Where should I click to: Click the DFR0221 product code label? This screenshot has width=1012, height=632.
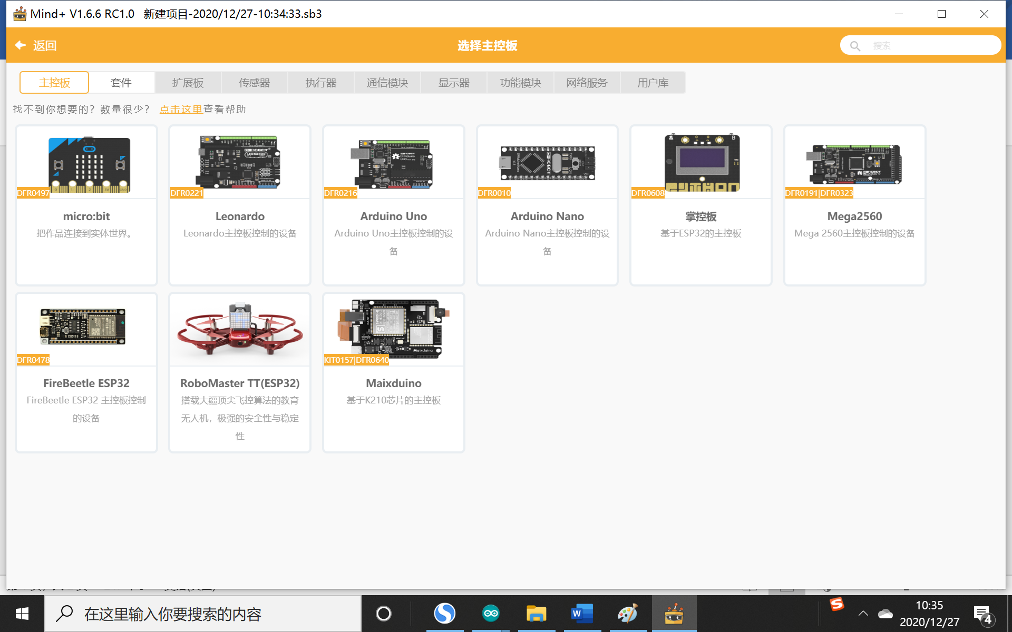(x=187, y=193)
